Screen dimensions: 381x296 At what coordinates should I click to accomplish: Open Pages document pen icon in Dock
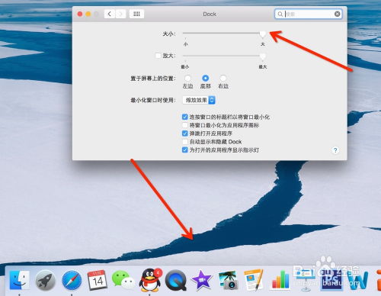(x=254, y=280)
